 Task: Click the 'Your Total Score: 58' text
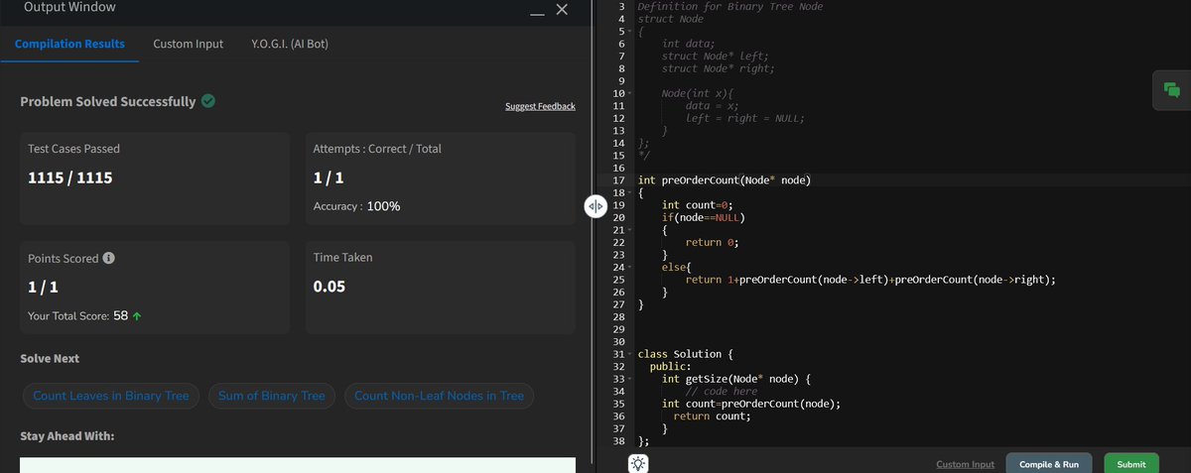(x=77, y=316)
